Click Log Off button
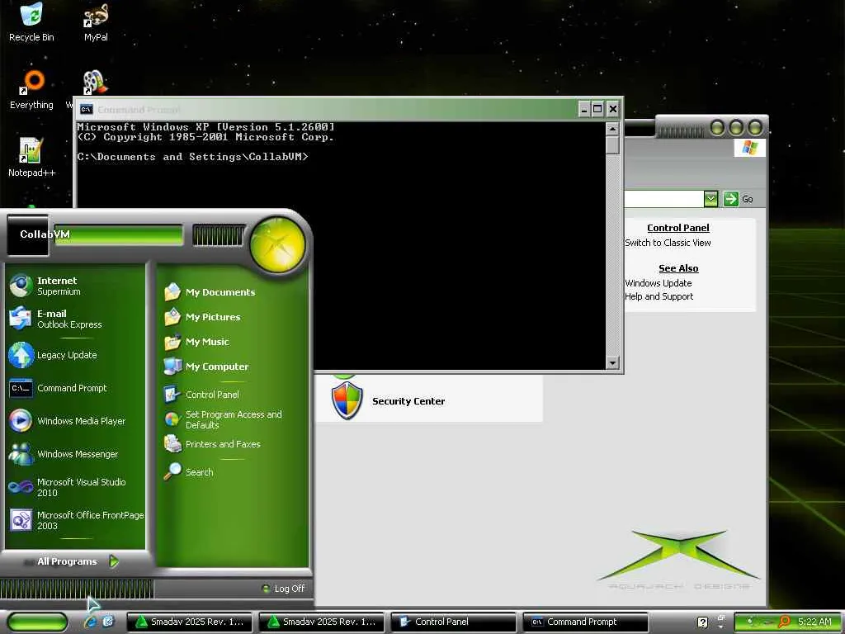This screenshot has height=634, width=845. pos(284,588)
